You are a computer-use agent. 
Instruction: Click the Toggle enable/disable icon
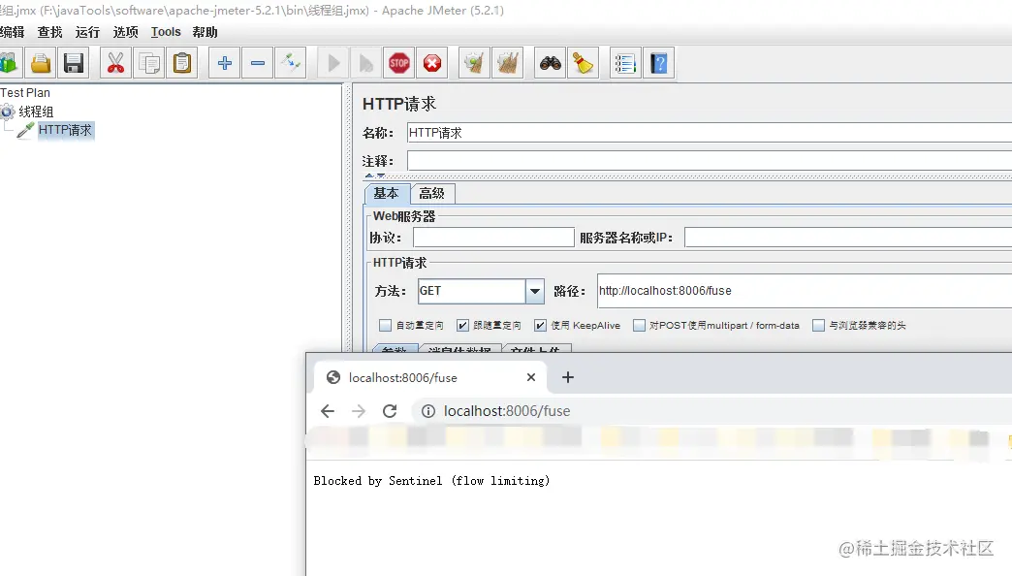click(291, 63)
